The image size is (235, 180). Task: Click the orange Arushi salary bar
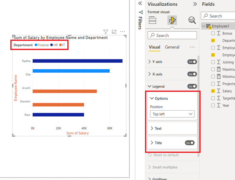coord(64,91)
